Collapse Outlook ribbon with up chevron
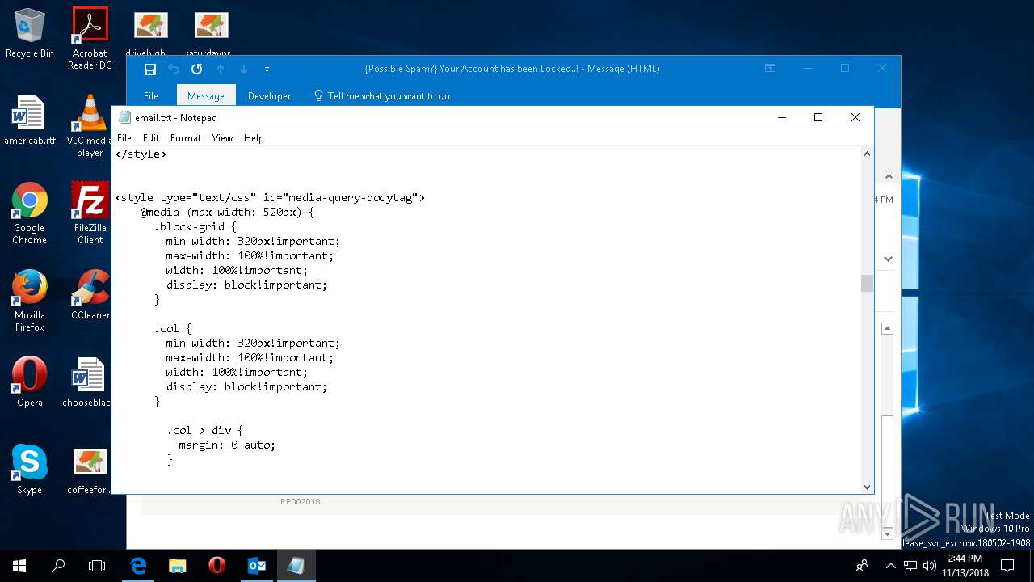This screenshot has height=582, width=1034. [888, 176]
